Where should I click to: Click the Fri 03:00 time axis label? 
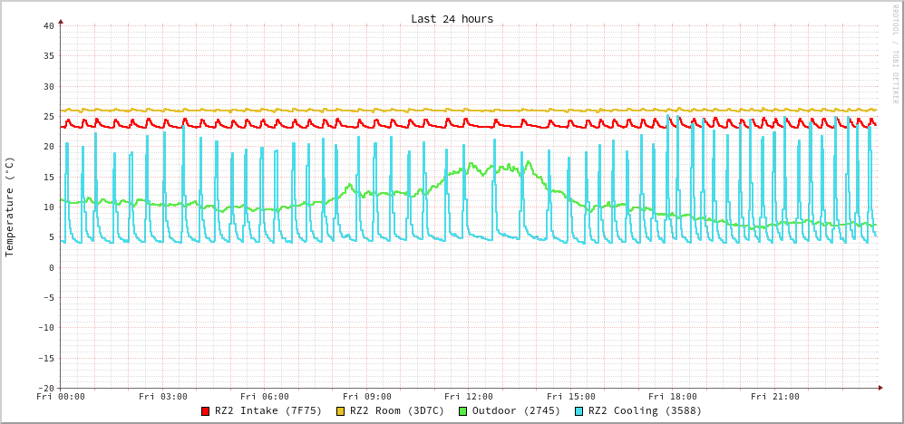(x=163, y=396)
